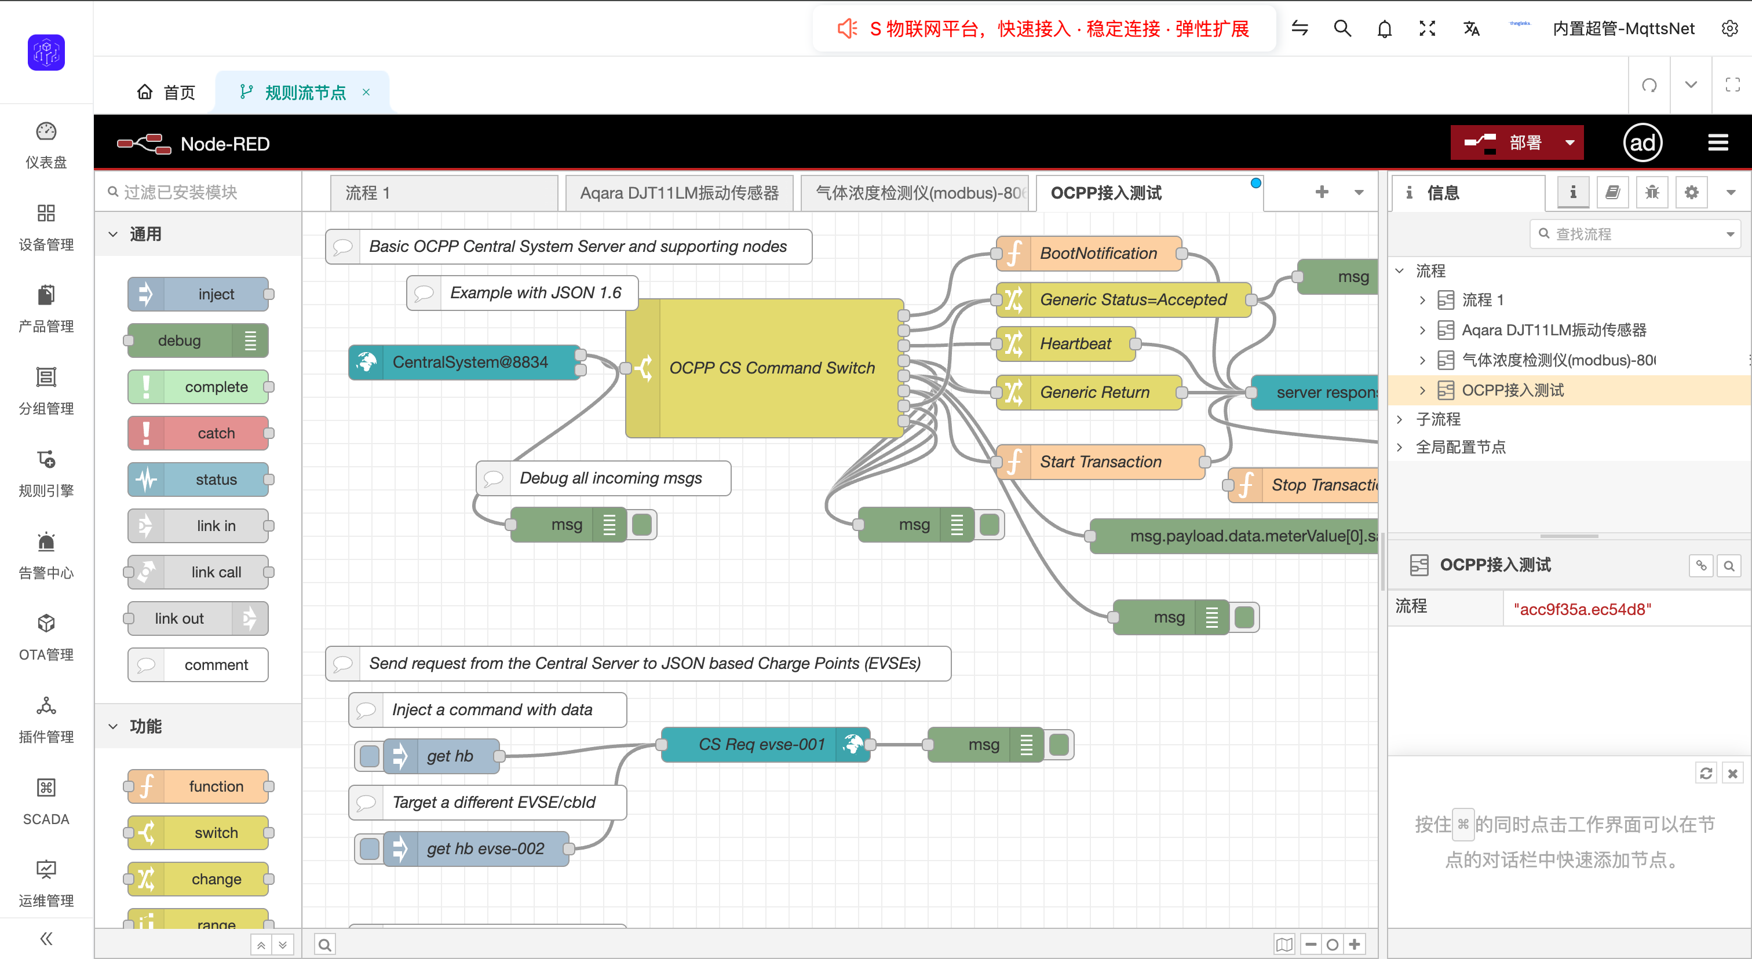Switch to 气体浓度检测仪(modbus) flow tab
Screen dimensions: 1752x959
point(915,193)
